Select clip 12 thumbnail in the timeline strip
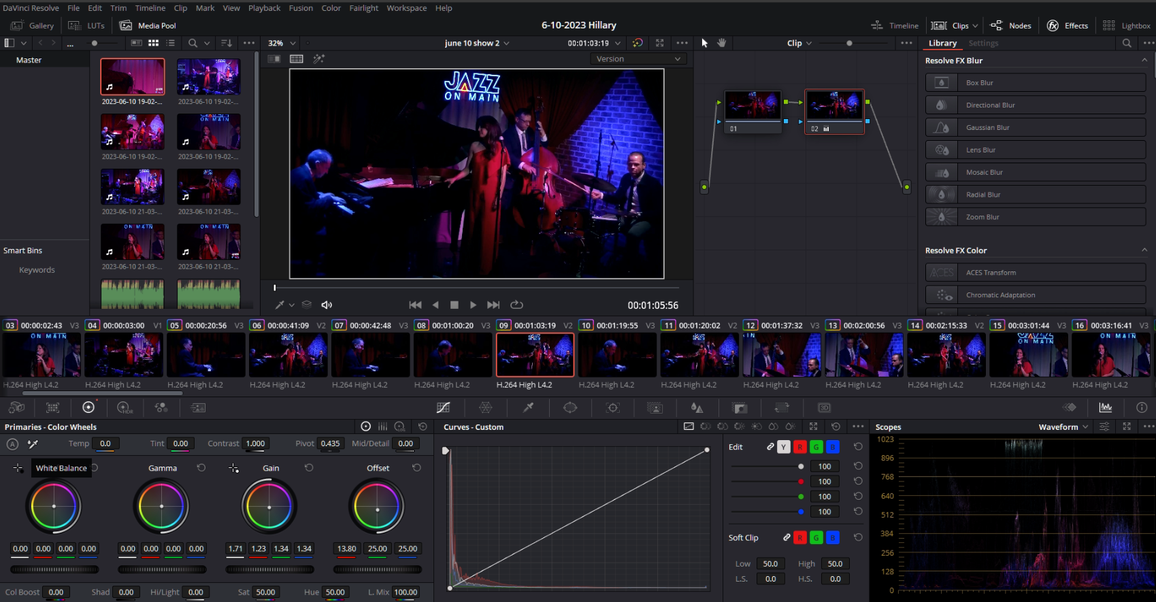Image resolution: width=1156 pixels, height=602 pixels. [781, 355]
